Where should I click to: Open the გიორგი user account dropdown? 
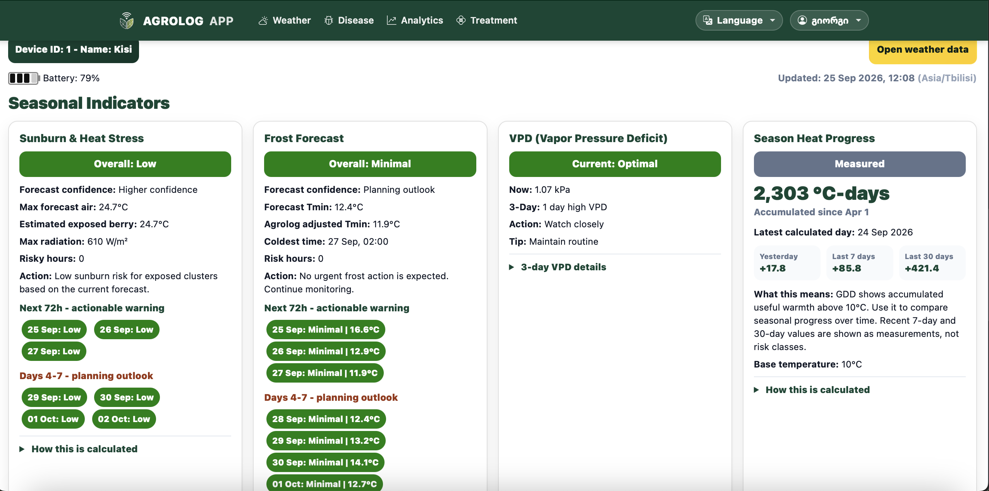pos(829,21)
